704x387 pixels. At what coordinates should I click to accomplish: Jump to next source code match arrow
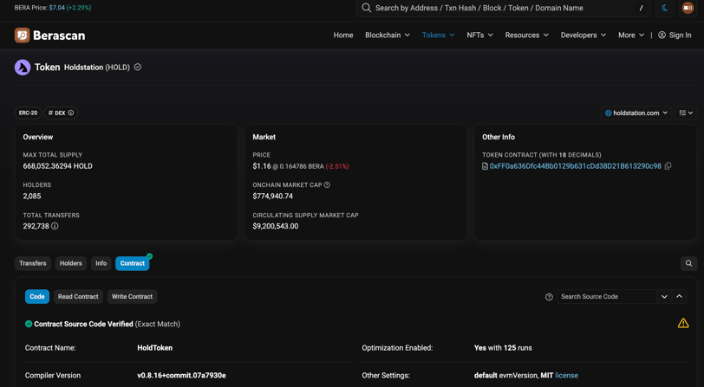coord(664,296)
